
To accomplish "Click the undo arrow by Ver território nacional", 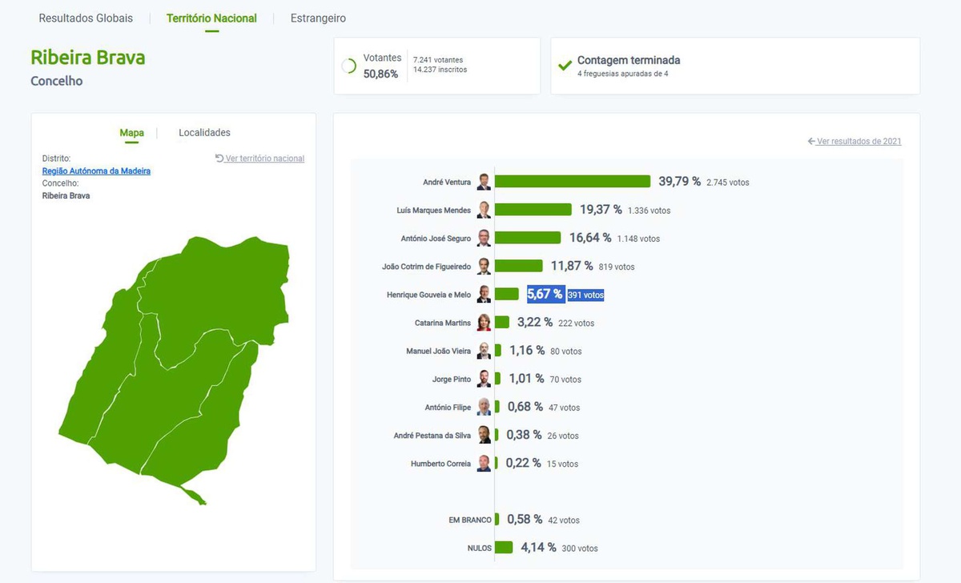I will click(x=219, y=159).
